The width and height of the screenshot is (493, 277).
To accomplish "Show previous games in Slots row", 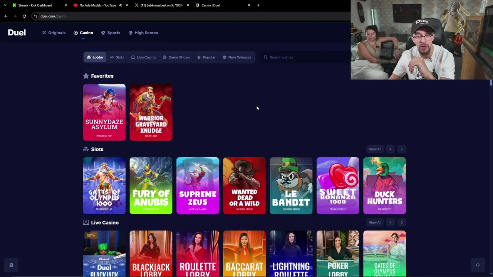I will pos(391,149).
